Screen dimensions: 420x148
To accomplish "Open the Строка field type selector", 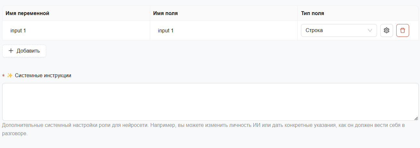I will pyautogui.click(x=339, y=30).
